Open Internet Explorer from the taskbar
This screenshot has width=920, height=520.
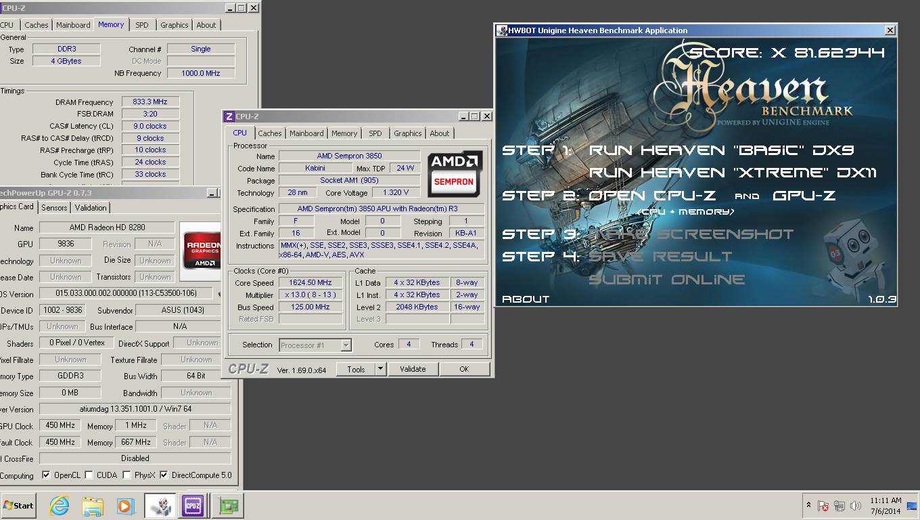(x=59, y=505)
